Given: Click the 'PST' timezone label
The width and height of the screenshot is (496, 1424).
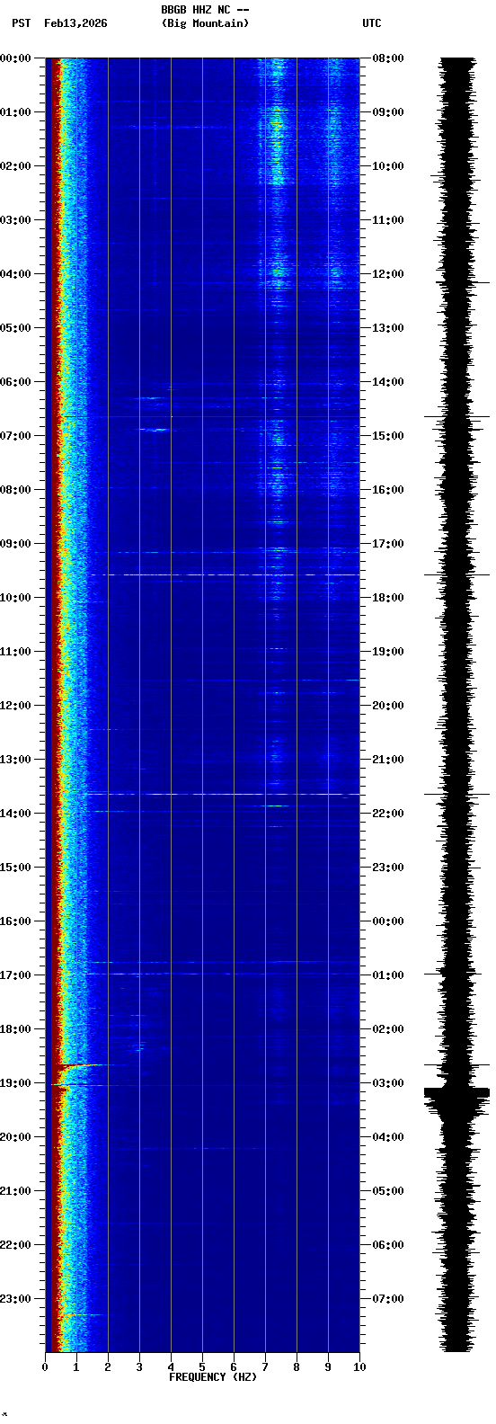Looking at the screenshot, I should pos(22,23).
